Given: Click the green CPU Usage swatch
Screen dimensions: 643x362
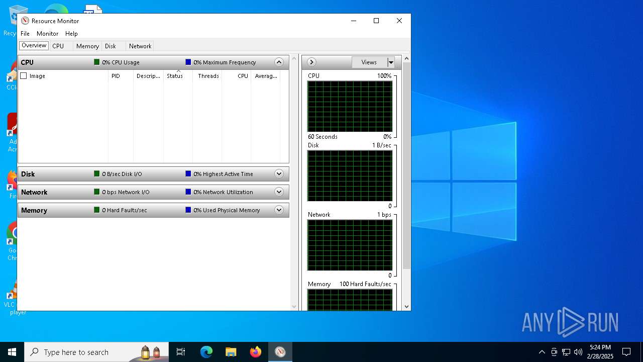Looking at the screenshot, I should click(x=97, y=62).
